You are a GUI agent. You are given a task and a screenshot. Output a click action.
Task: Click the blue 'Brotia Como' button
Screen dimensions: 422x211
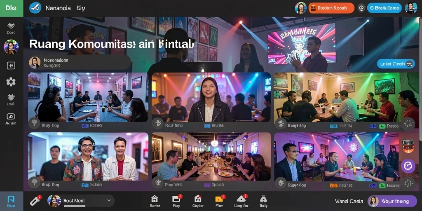coord(384,8)
